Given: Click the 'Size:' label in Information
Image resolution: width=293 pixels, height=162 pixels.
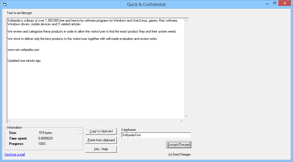Looking at the screenshot, I should coord(13,133).
